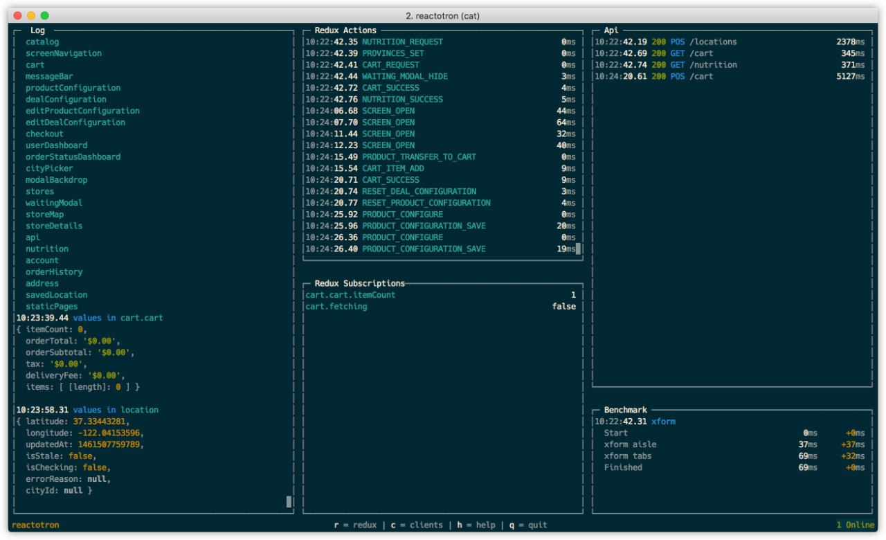Viewport: 886px width, 540px height.
Task: Click 'editDealConfiguration' log entry
Action: pyautogui.click(x=75, y=123)
